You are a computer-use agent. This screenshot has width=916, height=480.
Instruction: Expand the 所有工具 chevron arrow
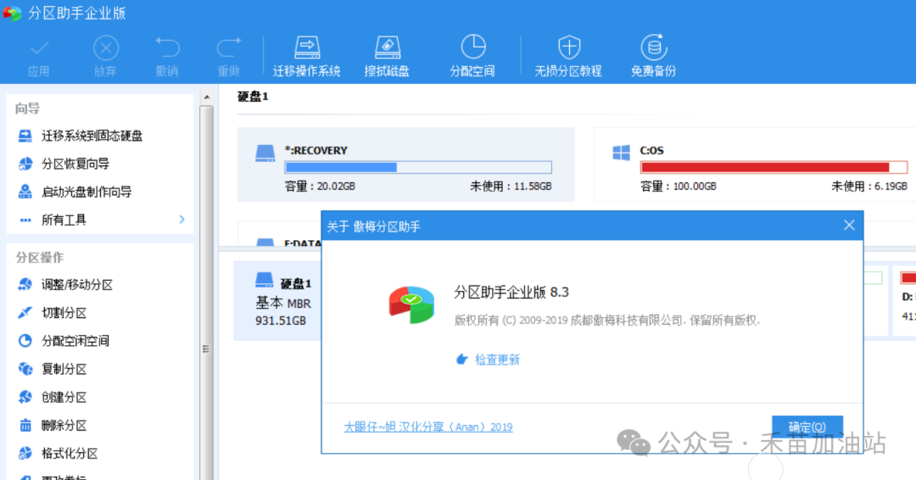[182, 220]
